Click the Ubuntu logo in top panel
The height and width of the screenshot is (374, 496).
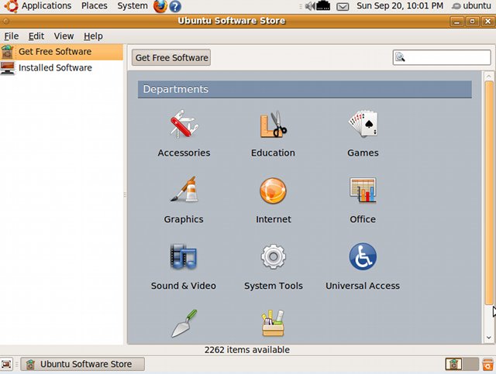pyautogui.click(x=12, y=6)
